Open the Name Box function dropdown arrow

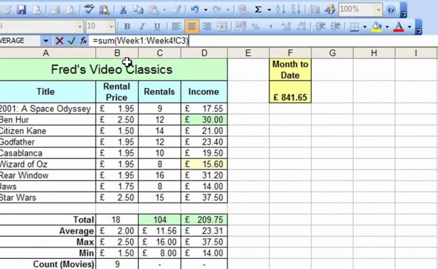pos(46,41)
